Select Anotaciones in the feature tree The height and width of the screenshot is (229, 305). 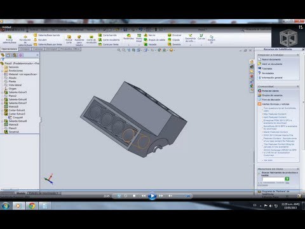[15, 71]
